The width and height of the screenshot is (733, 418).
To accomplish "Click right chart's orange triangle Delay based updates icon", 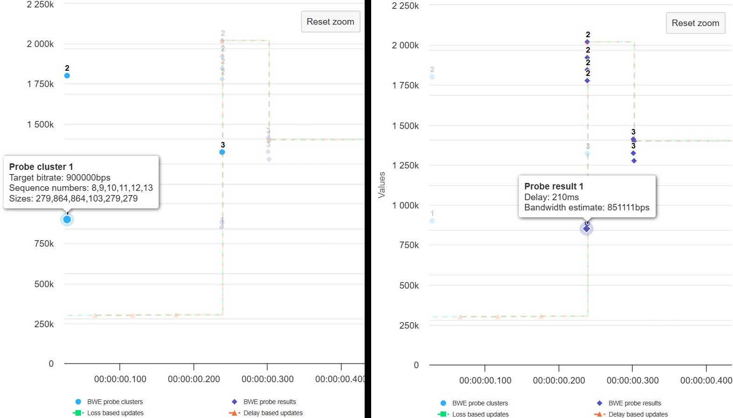I will point(599,414).
